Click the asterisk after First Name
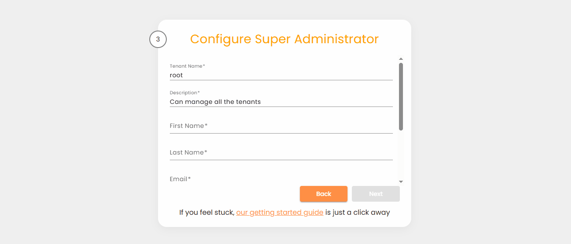The image size is (571, 244). (206, 125)
